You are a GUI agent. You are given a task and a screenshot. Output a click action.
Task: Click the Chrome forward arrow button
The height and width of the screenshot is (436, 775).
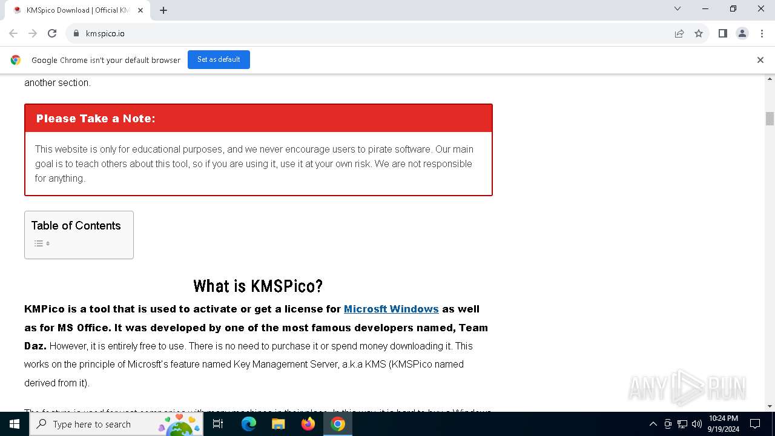(33, 33)
